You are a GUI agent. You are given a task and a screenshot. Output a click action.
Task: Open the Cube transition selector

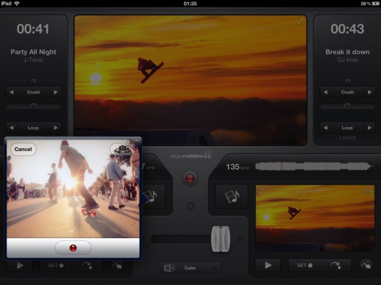pyautogui.click(x=190, y=268)
